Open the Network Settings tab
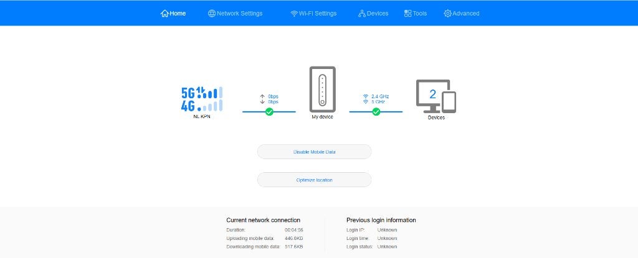Screen dimensions: 638x258 point(235,14)
